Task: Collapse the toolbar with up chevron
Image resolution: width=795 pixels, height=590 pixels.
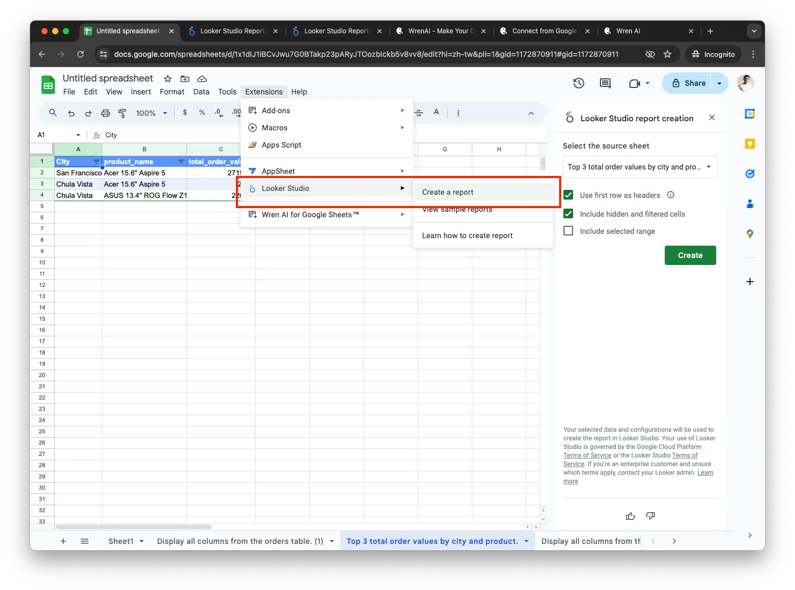Action: [531, 113]
